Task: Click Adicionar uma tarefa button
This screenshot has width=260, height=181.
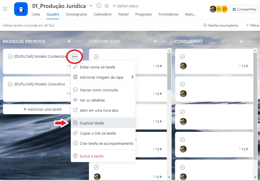Action: click(42, 109)
